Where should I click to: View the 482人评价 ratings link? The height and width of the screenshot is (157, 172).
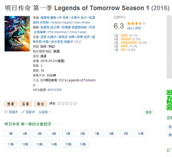click(134, 28)
